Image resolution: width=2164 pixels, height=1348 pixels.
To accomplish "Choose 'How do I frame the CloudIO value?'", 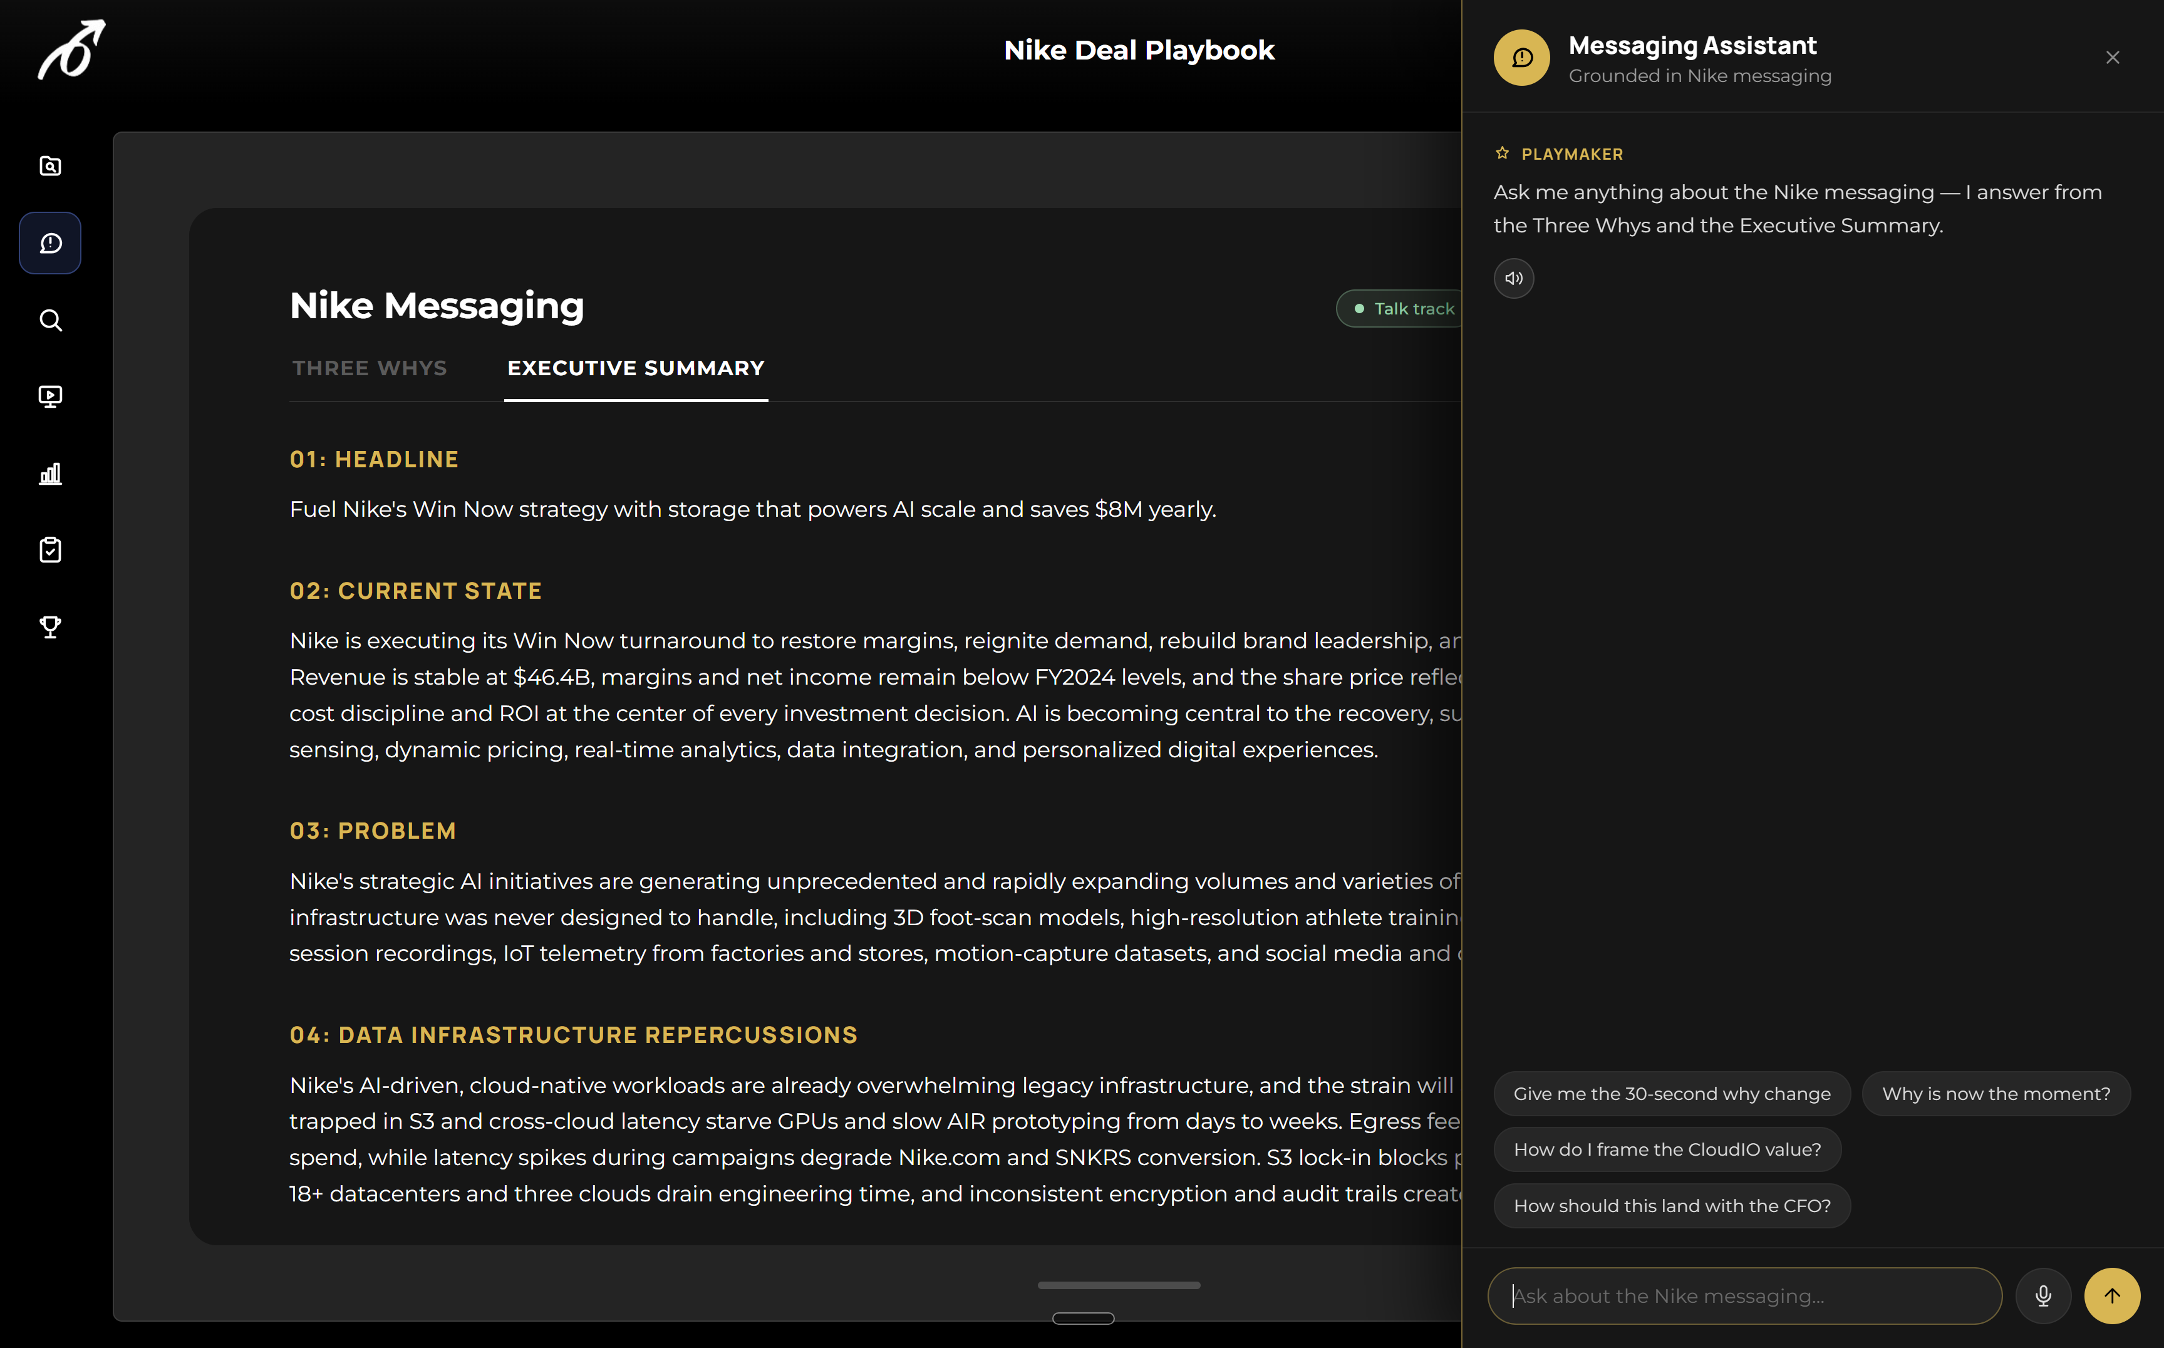I will coord(1667,1149).
